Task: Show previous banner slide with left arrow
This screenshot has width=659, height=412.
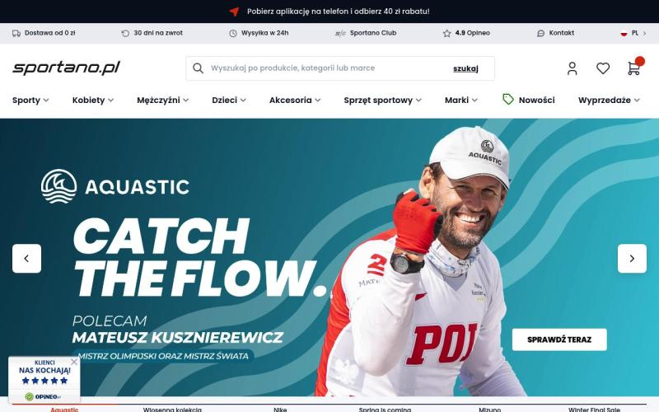Action: pos(27,259)
